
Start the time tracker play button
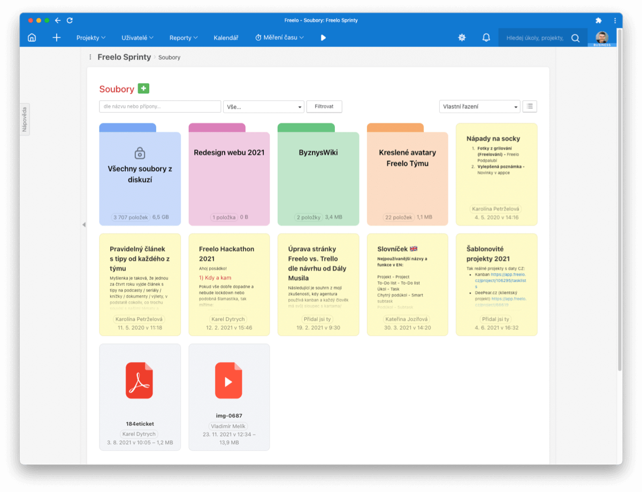click(x=323, y=37)
